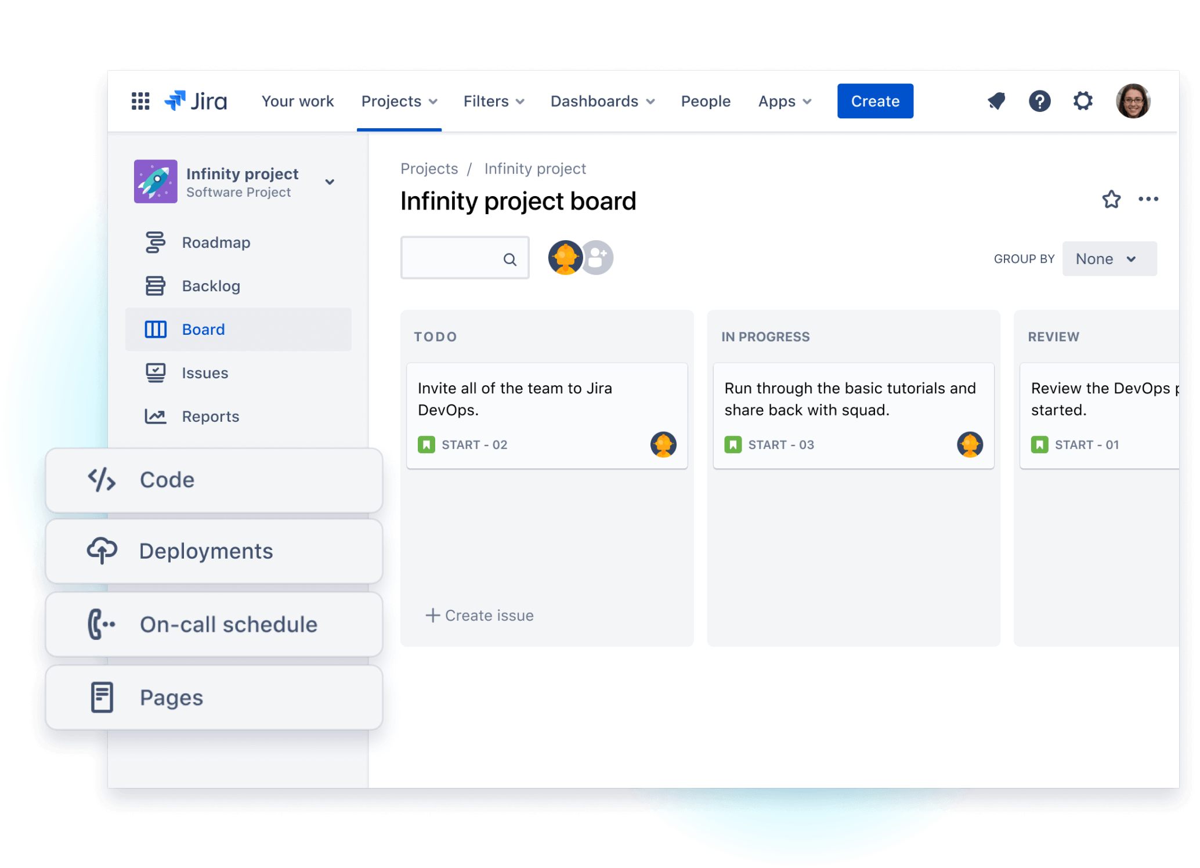The height and width of the screenshot is (868, 1200).
Task: Click the Reports icon in sidebar
Action: 155,417
